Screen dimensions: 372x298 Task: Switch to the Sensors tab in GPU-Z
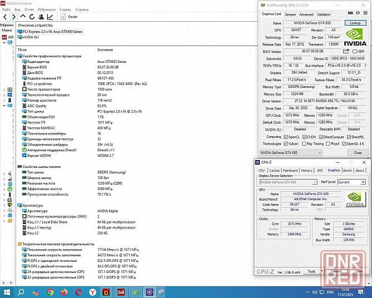(x=290, y=14)
